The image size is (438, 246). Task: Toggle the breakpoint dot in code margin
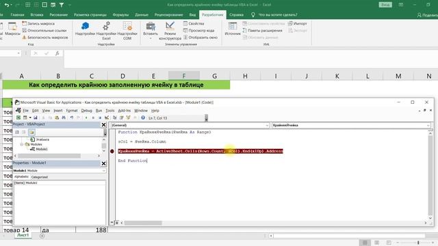click(112, 151)
